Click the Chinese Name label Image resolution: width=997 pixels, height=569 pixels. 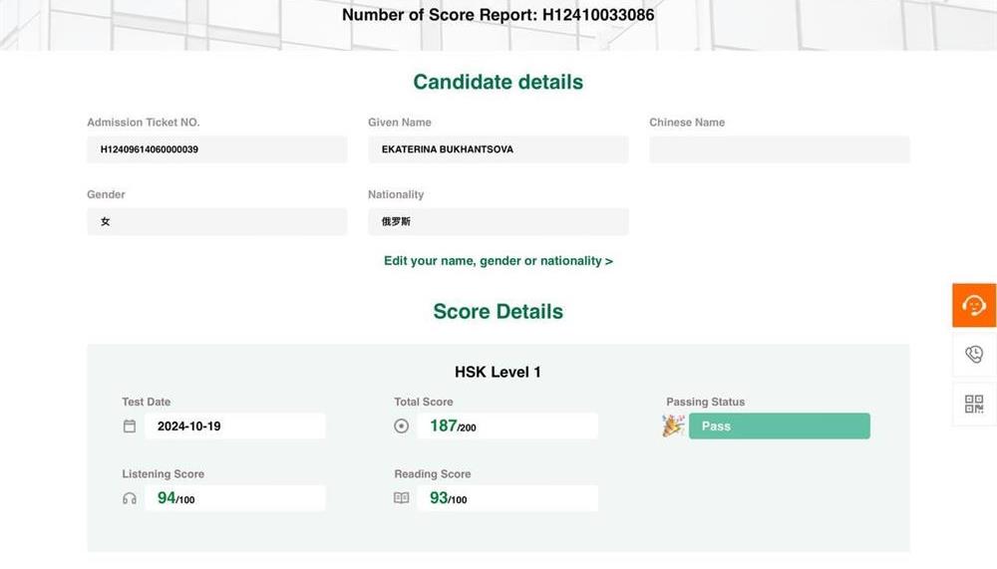(687, 122)
